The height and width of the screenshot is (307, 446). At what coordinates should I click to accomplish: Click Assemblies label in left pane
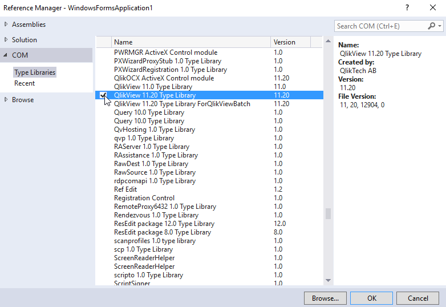point(29,25)
